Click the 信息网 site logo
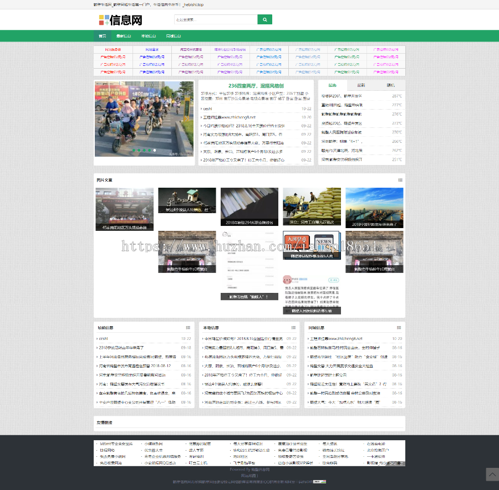 click(x=120, y=20)
